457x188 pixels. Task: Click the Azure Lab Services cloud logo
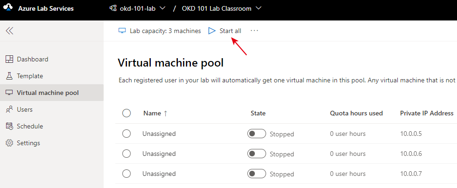pos(8,8)
